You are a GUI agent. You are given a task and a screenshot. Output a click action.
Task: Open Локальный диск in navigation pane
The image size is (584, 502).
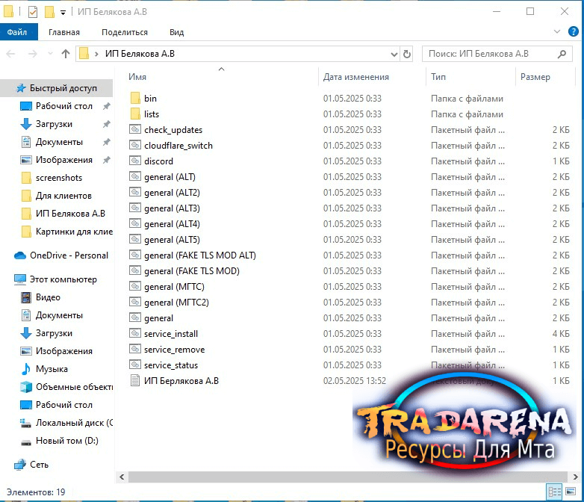(74, 423)
